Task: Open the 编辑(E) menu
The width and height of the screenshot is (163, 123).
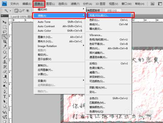Action: click(x=27, y=4)
